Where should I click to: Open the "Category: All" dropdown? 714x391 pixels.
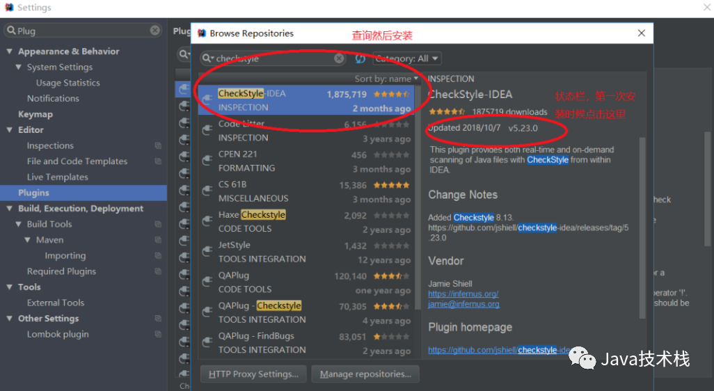point(407,58)
